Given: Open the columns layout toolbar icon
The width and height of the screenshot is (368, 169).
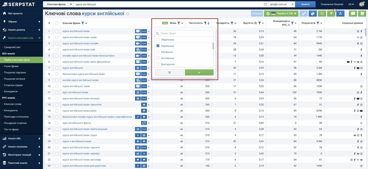Looking at the screenshot, I should click(322, 14).
